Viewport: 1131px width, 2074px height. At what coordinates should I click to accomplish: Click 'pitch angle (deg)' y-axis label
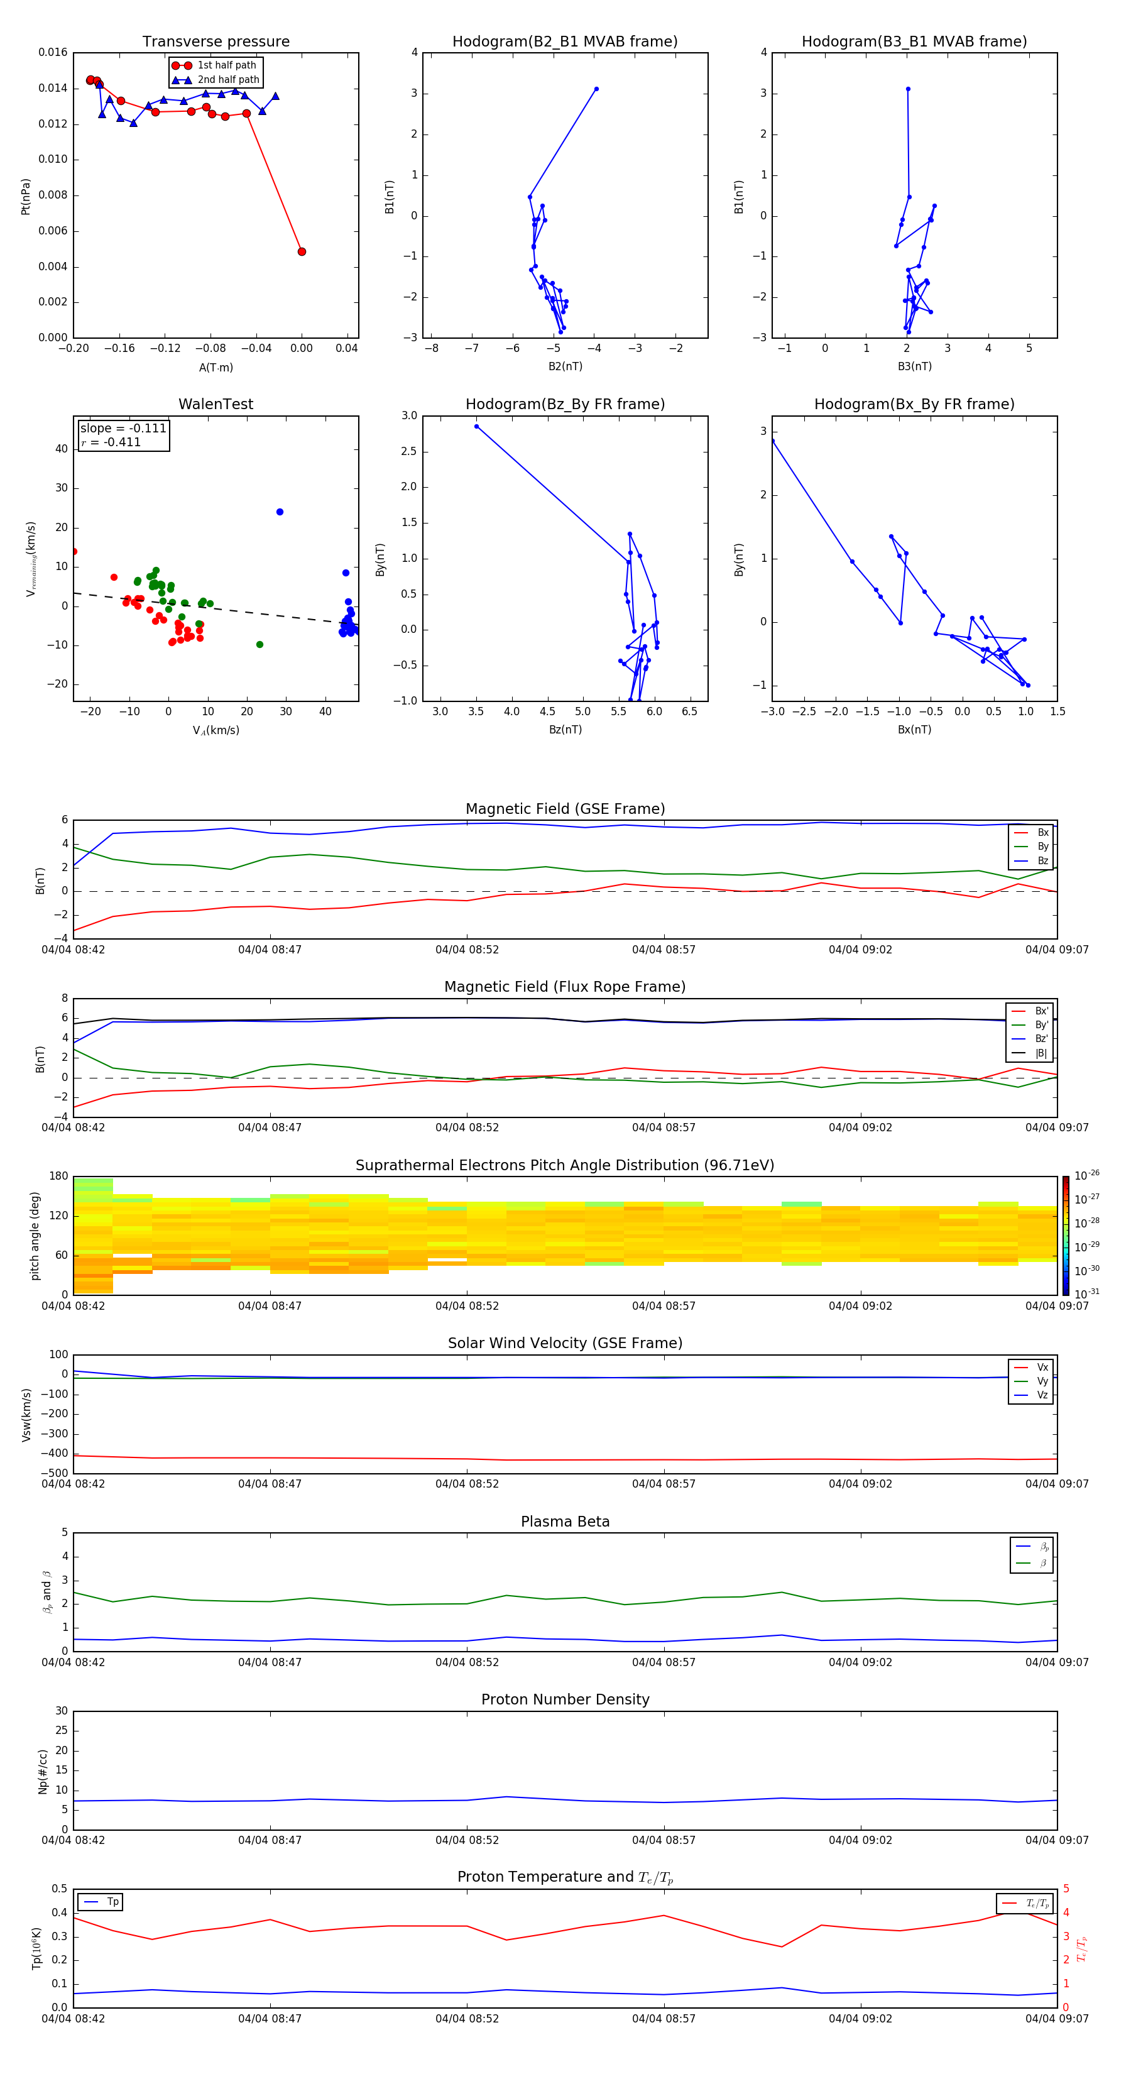35,1236
